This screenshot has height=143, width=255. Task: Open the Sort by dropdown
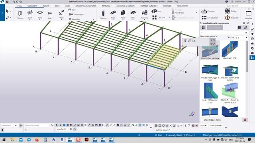click(241, 38)
